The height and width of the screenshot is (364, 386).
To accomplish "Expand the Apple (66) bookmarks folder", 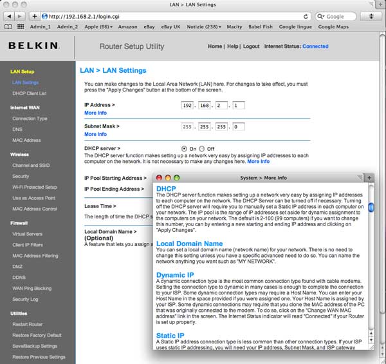I will [x=98, y=26].
